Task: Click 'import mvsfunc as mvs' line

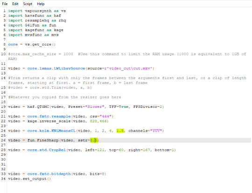Action: pos(33,35)
